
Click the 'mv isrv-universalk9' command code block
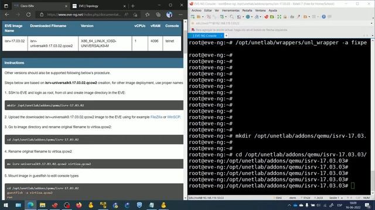coord(94,164)
